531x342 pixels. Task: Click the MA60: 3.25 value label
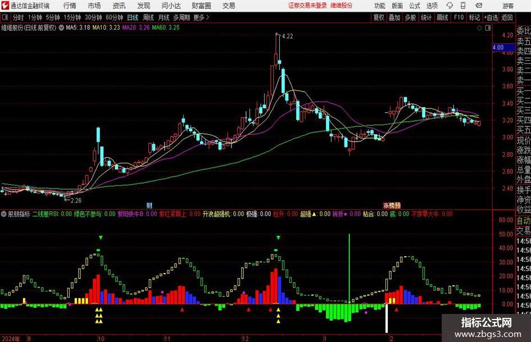tap(166, 28)
